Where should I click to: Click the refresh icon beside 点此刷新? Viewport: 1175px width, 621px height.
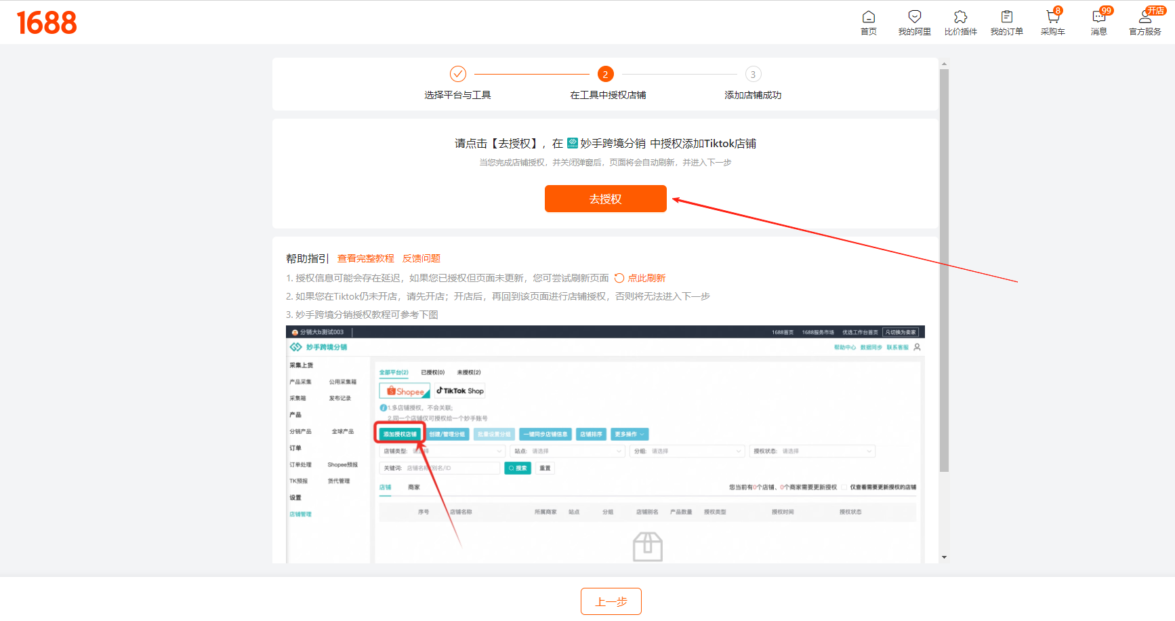[x=619, y=278]
